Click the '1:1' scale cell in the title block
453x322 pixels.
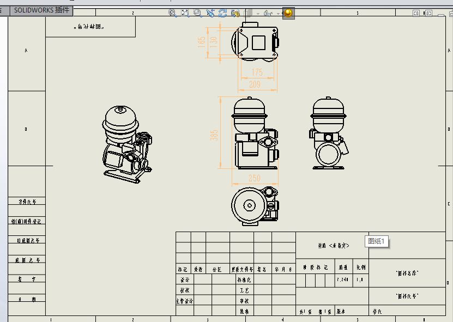(360, 280)
